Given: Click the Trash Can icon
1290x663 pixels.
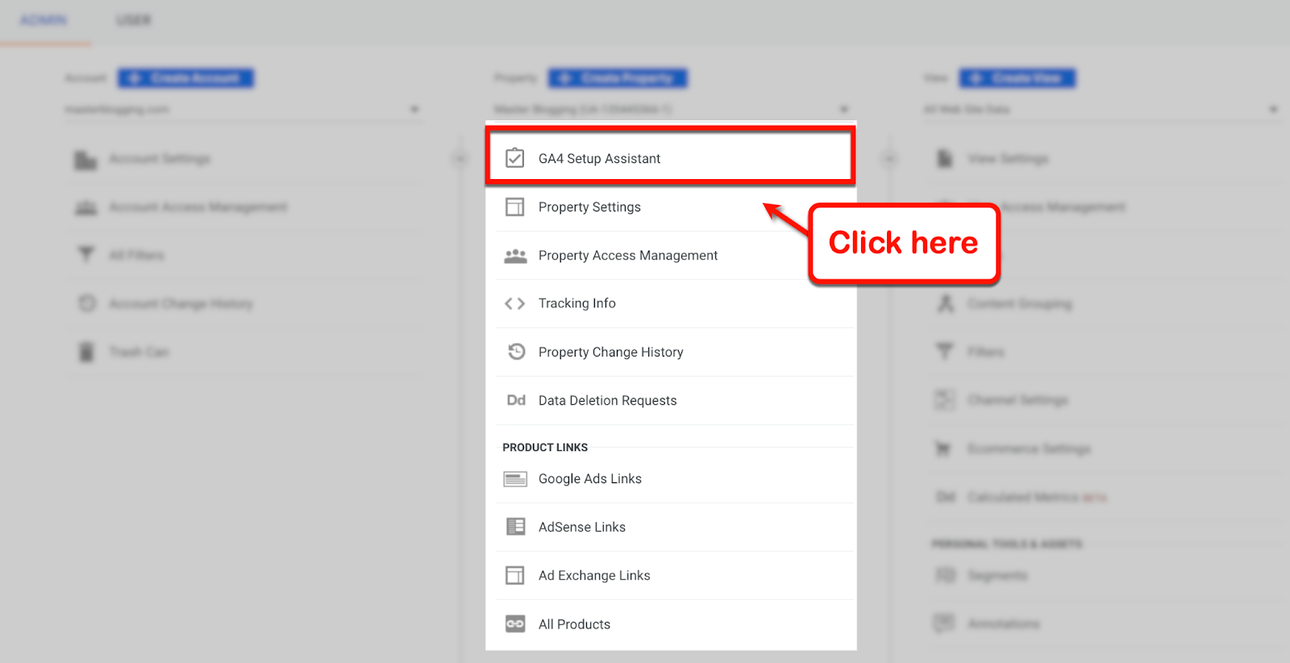Looking at the screenshot, I should [x=86, y=352].
